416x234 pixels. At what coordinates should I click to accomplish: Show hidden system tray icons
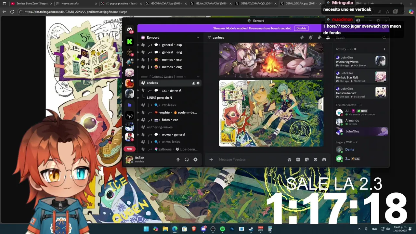coord(359,229)
